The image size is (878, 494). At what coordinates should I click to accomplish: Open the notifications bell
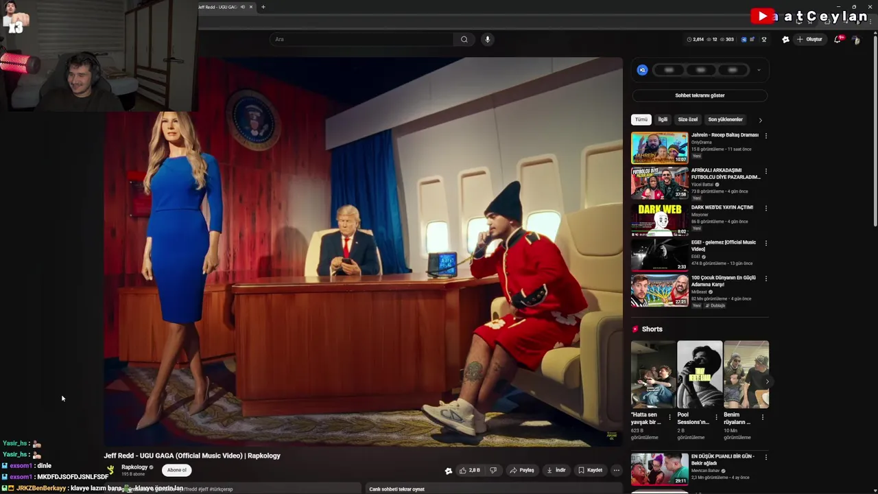click(838, 39)
